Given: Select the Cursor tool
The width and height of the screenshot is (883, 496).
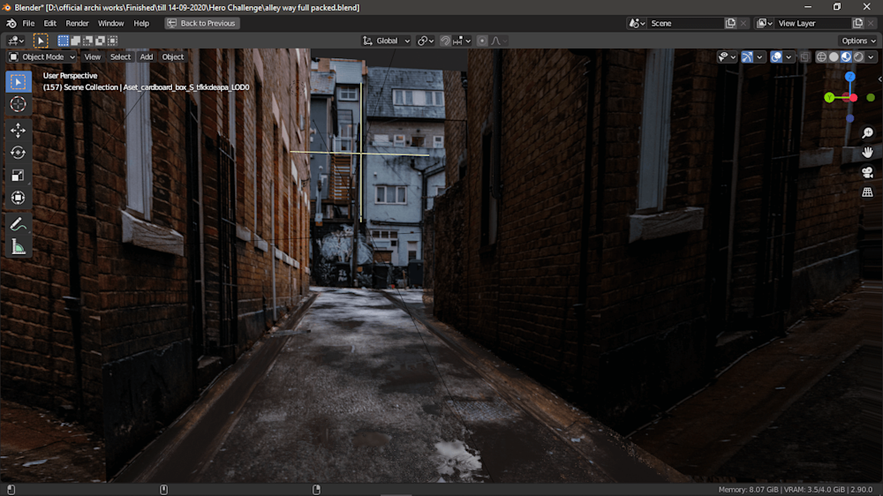Looking at the screenshot, I should point(18,104).
